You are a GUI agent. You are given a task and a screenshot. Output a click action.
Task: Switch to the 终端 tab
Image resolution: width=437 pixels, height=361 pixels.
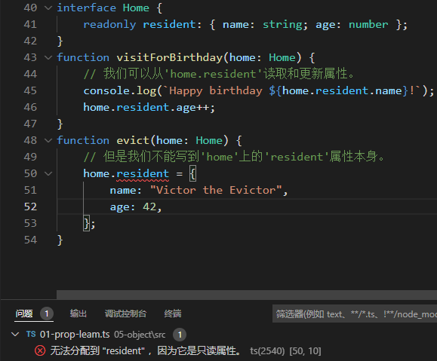[173, 314]
